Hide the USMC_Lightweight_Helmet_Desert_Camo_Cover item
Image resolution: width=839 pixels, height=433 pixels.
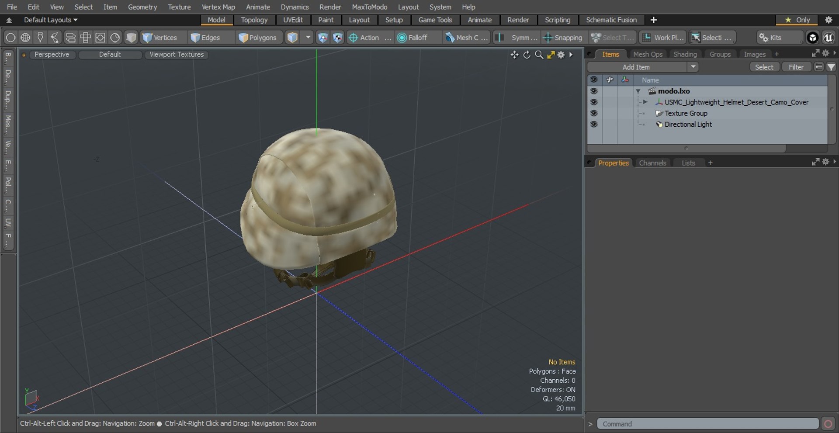tap(593, 102)
